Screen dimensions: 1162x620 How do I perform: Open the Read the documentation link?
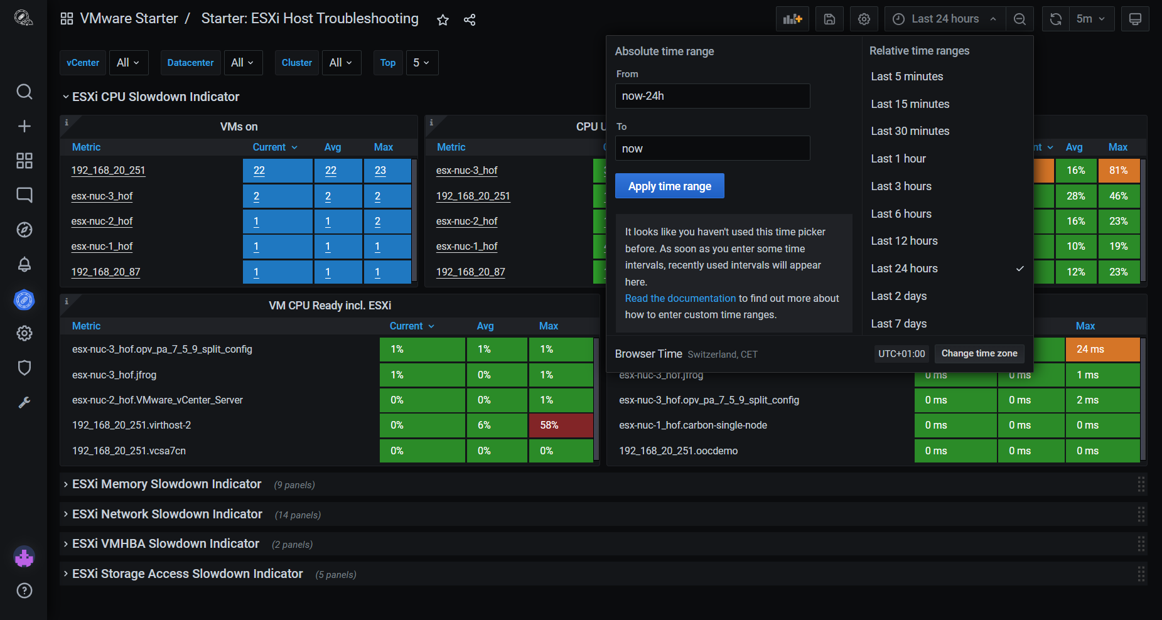(x=680, y=298)
